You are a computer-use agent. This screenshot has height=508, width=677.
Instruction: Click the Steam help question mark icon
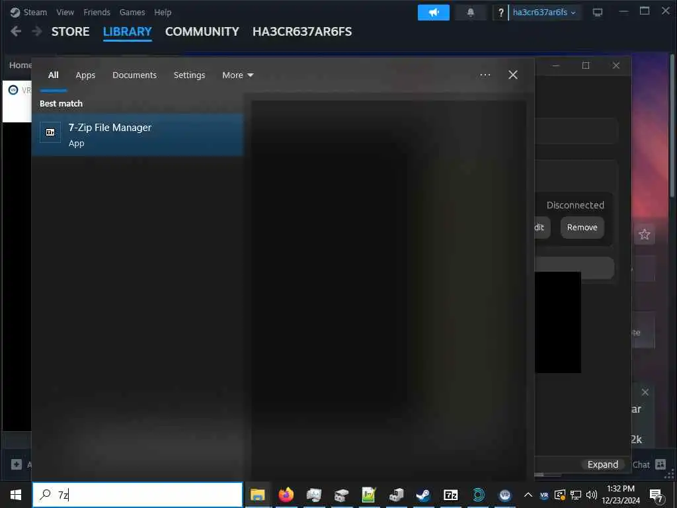[500, 13]
